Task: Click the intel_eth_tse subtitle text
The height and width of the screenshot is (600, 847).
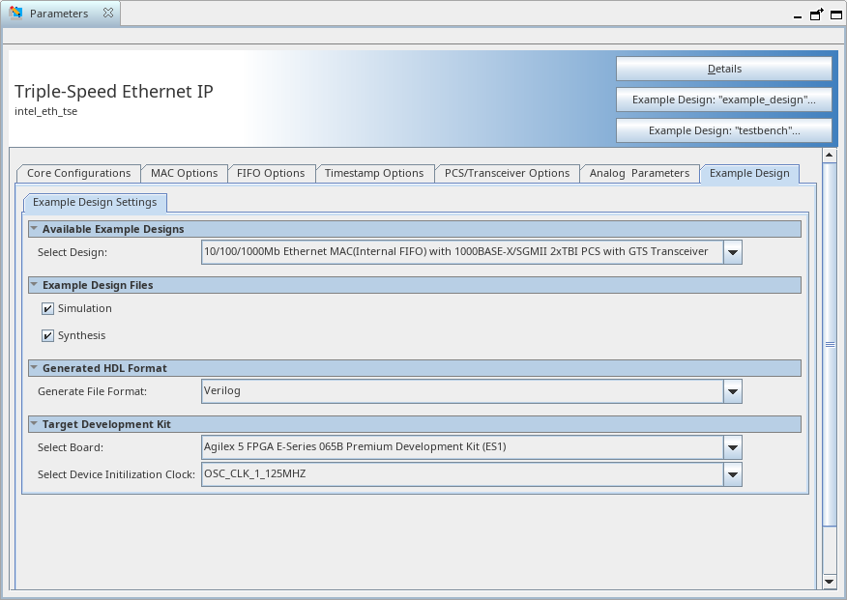Action: click(x=45, y=111)
